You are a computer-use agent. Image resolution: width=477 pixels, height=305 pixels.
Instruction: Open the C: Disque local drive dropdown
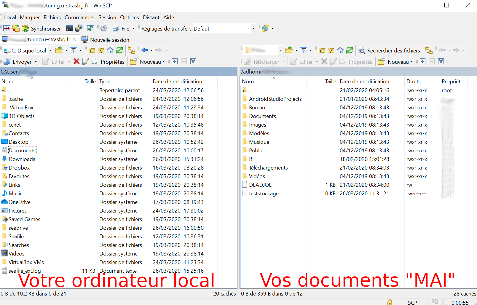[51, 51]
